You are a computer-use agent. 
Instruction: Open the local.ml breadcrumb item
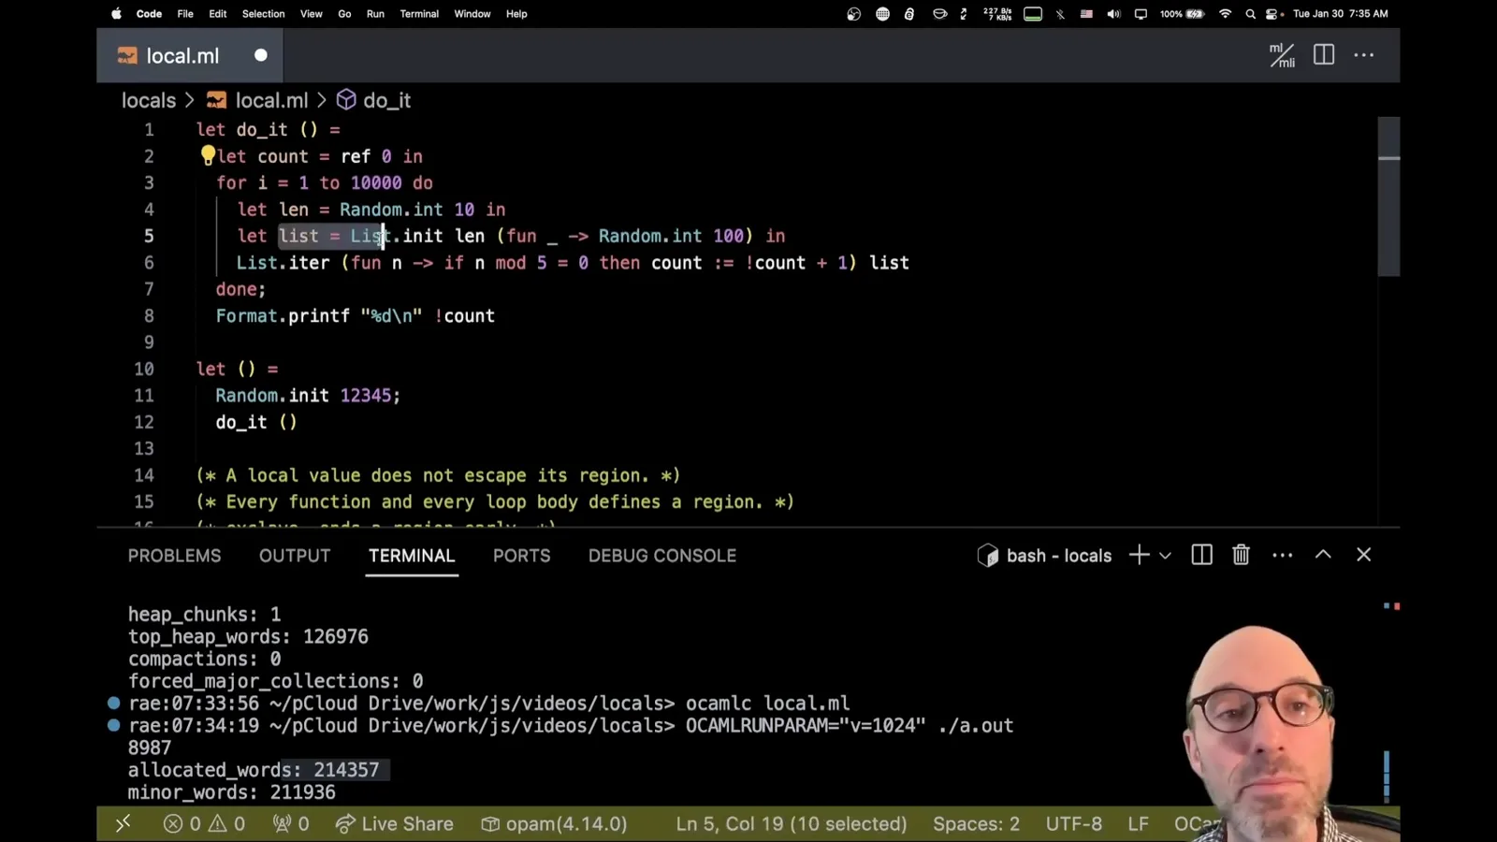tap(257, 100)
